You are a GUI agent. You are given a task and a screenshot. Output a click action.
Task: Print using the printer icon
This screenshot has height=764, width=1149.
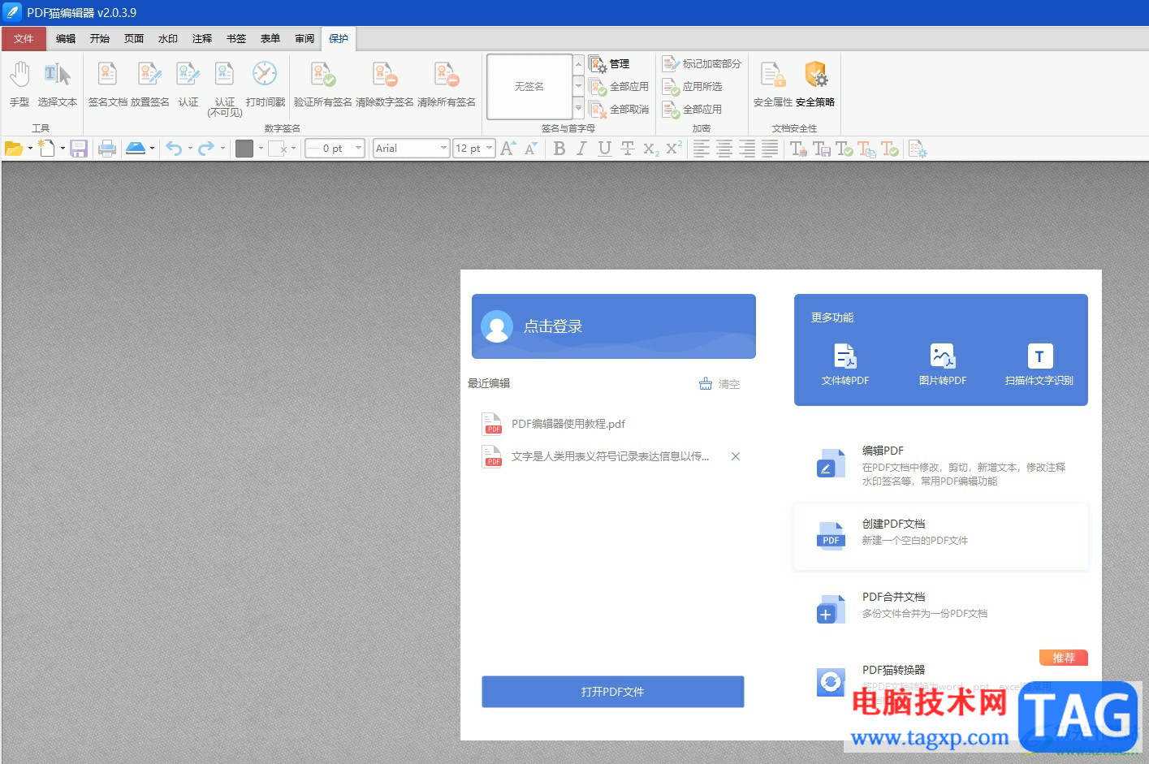click(106, 149)
